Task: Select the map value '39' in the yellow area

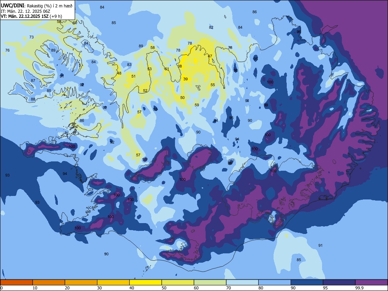Action: (185, 79)
